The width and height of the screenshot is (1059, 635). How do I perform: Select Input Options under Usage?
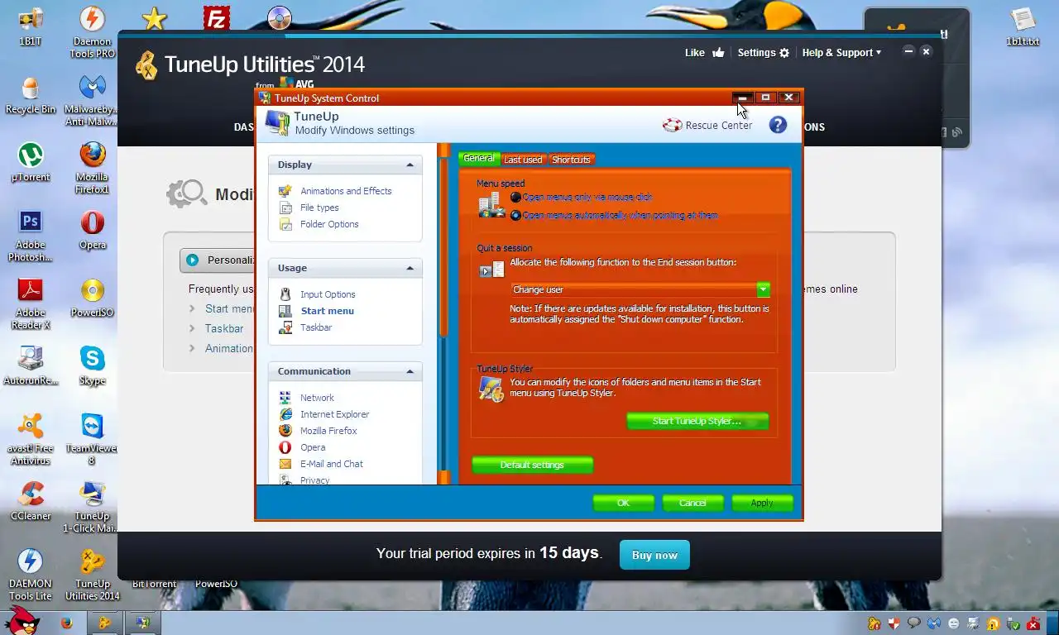328,294
